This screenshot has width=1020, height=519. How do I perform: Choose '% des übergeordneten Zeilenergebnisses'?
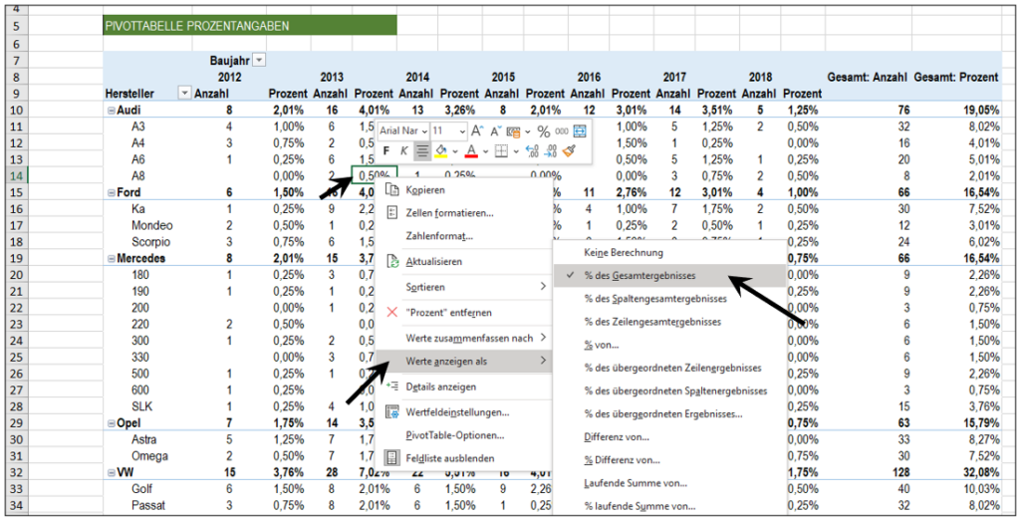pos(670,368)
